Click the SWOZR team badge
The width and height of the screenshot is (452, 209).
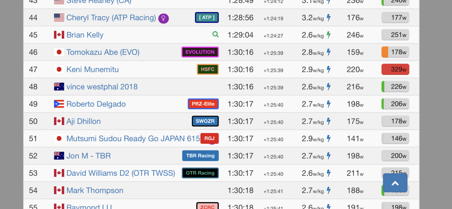(x=205, y=121)
